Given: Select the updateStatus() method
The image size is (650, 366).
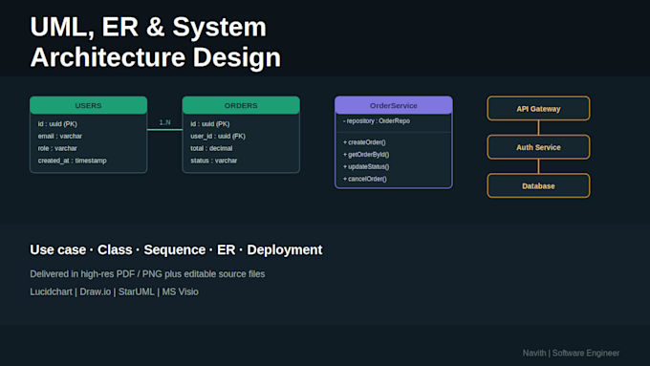Looking at the screenshot, I should tap(366, 166).
